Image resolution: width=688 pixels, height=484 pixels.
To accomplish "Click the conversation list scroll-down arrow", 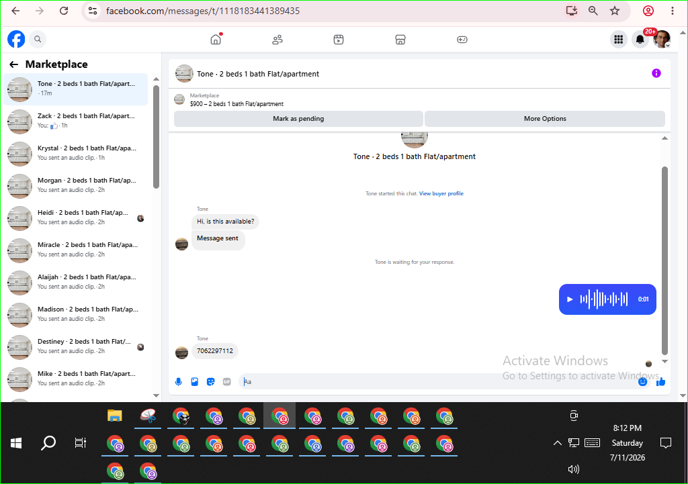I will pos(156,395).
